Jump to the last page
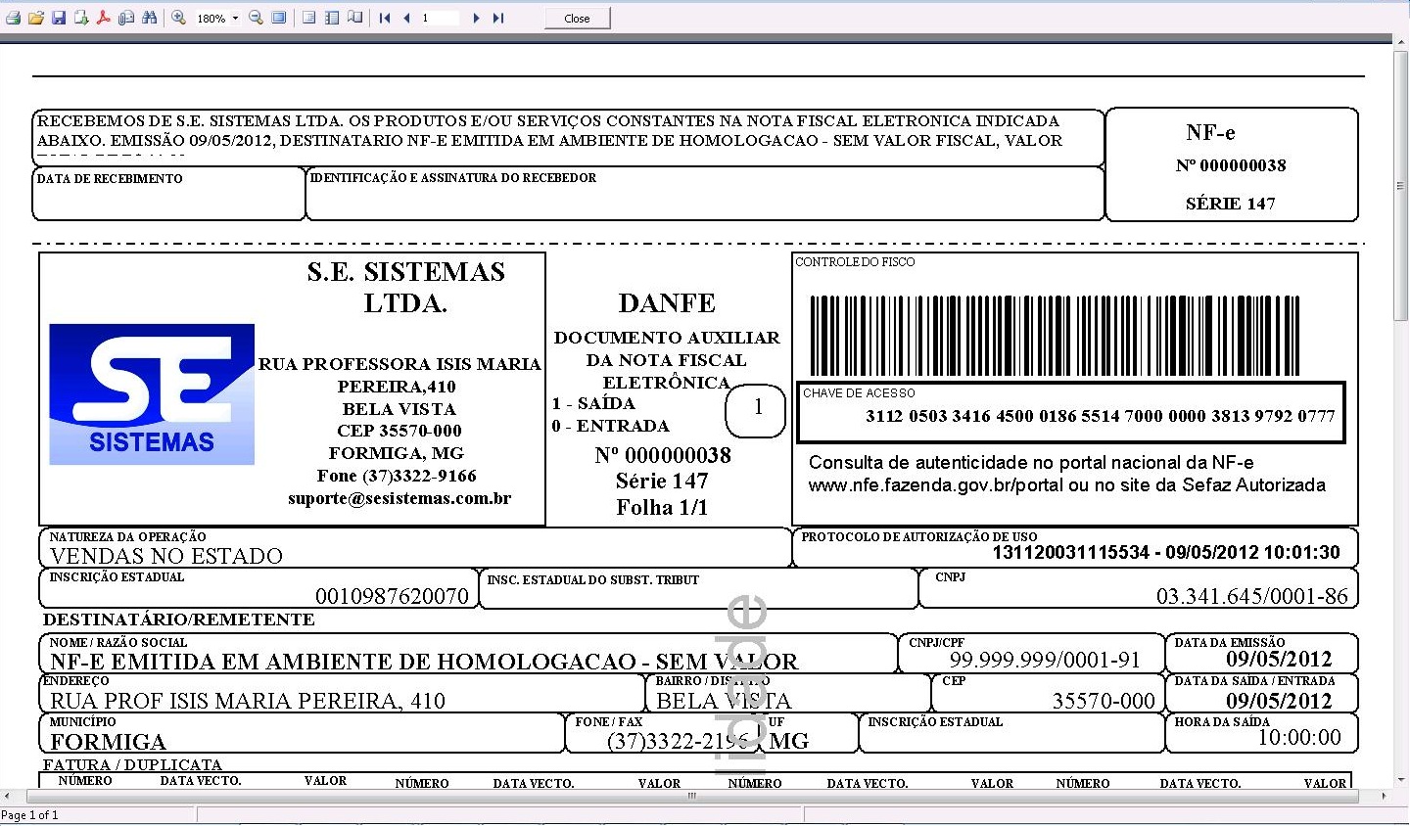This screenshot has height=826, width=1410. (x=497, y=18)
